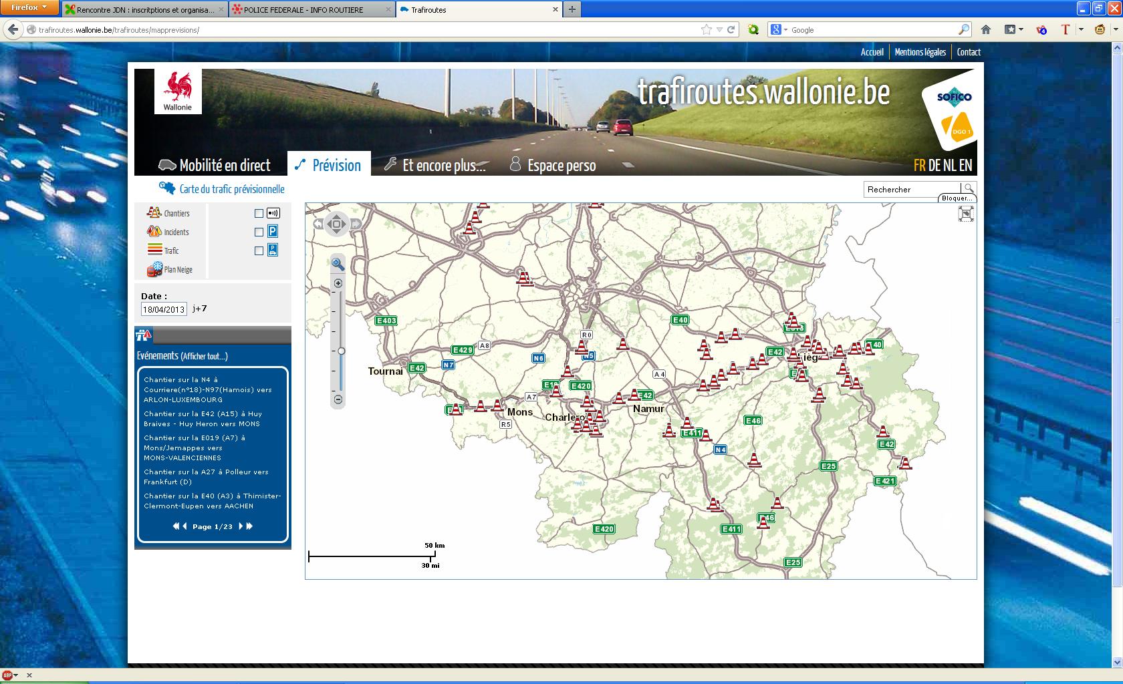Open the Contact page

[x=969, y=52]
